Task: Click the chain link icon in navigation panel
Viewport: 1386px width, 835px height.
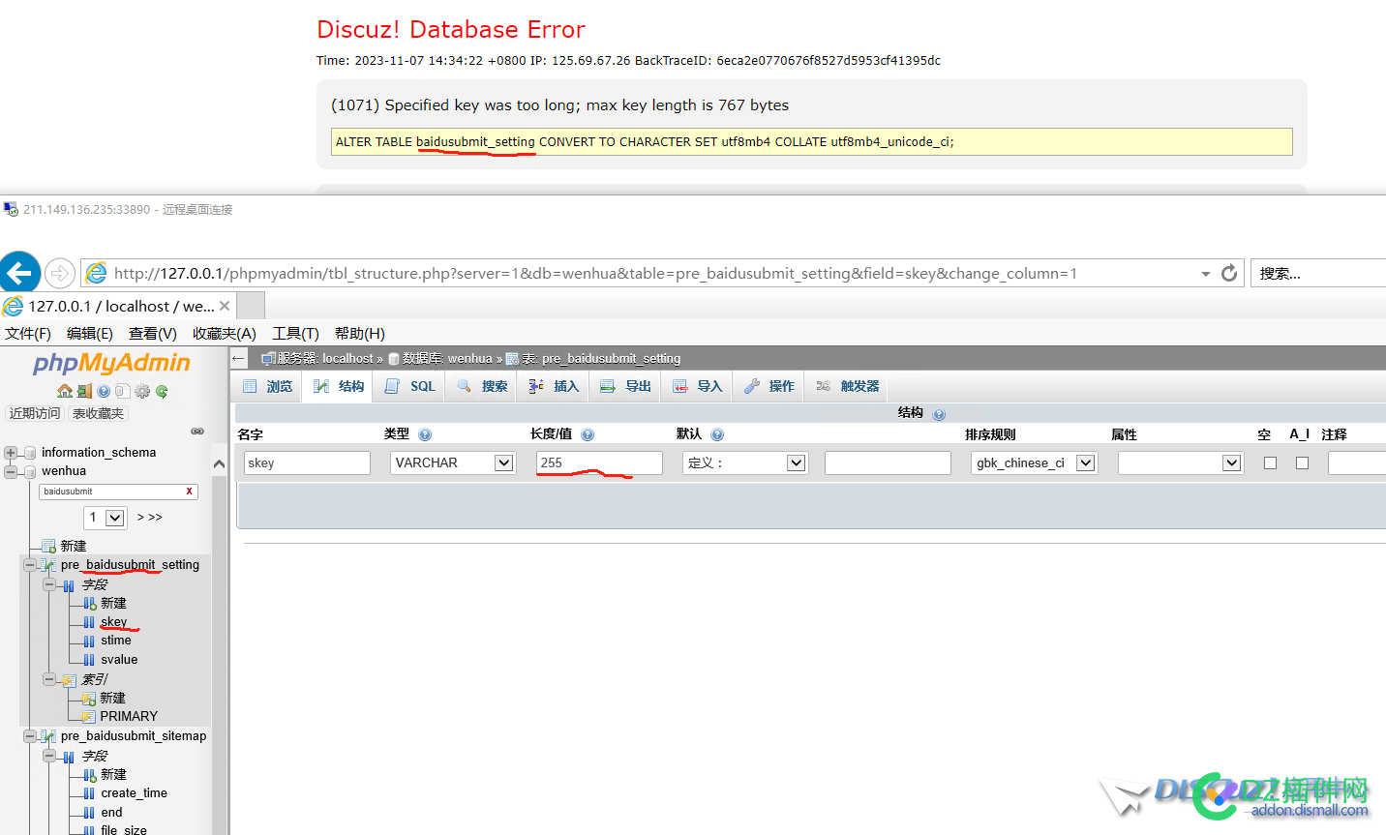Action: click(197, 432)
